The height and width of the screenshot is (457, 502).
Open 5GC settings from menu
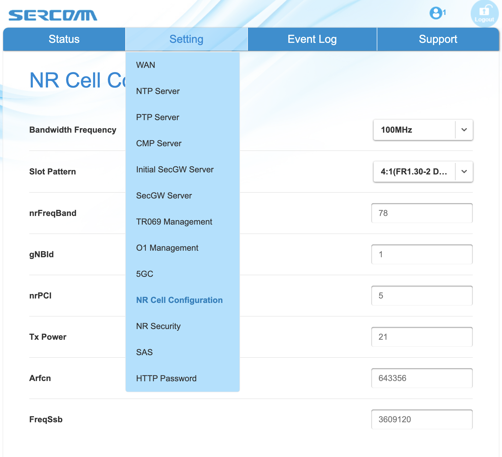[145, 274]
